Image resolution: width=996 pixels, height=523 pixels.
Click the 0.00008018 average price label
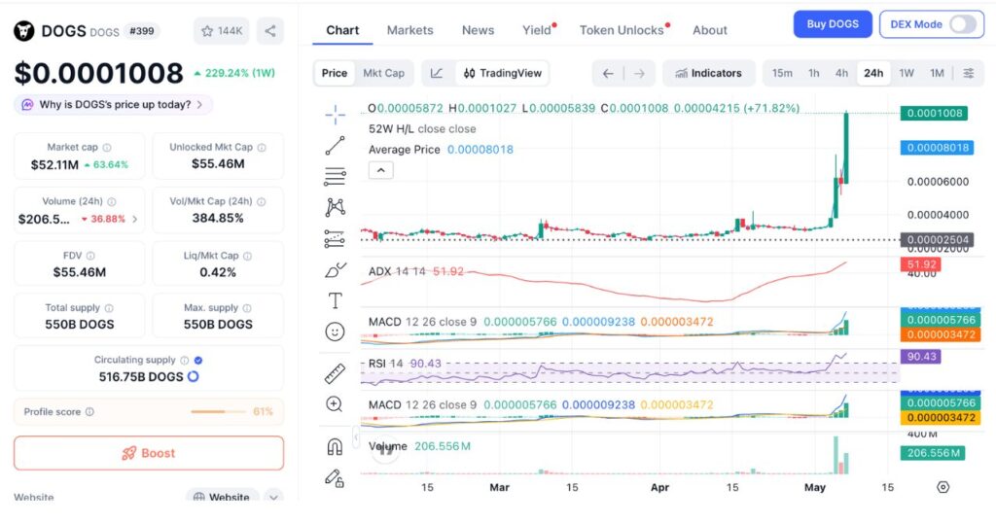click(x=938, y=148)
